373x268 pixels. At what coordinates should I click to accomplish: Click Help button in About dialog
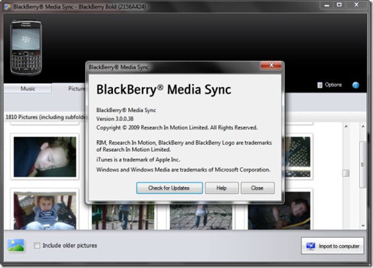tap(222, 188)
